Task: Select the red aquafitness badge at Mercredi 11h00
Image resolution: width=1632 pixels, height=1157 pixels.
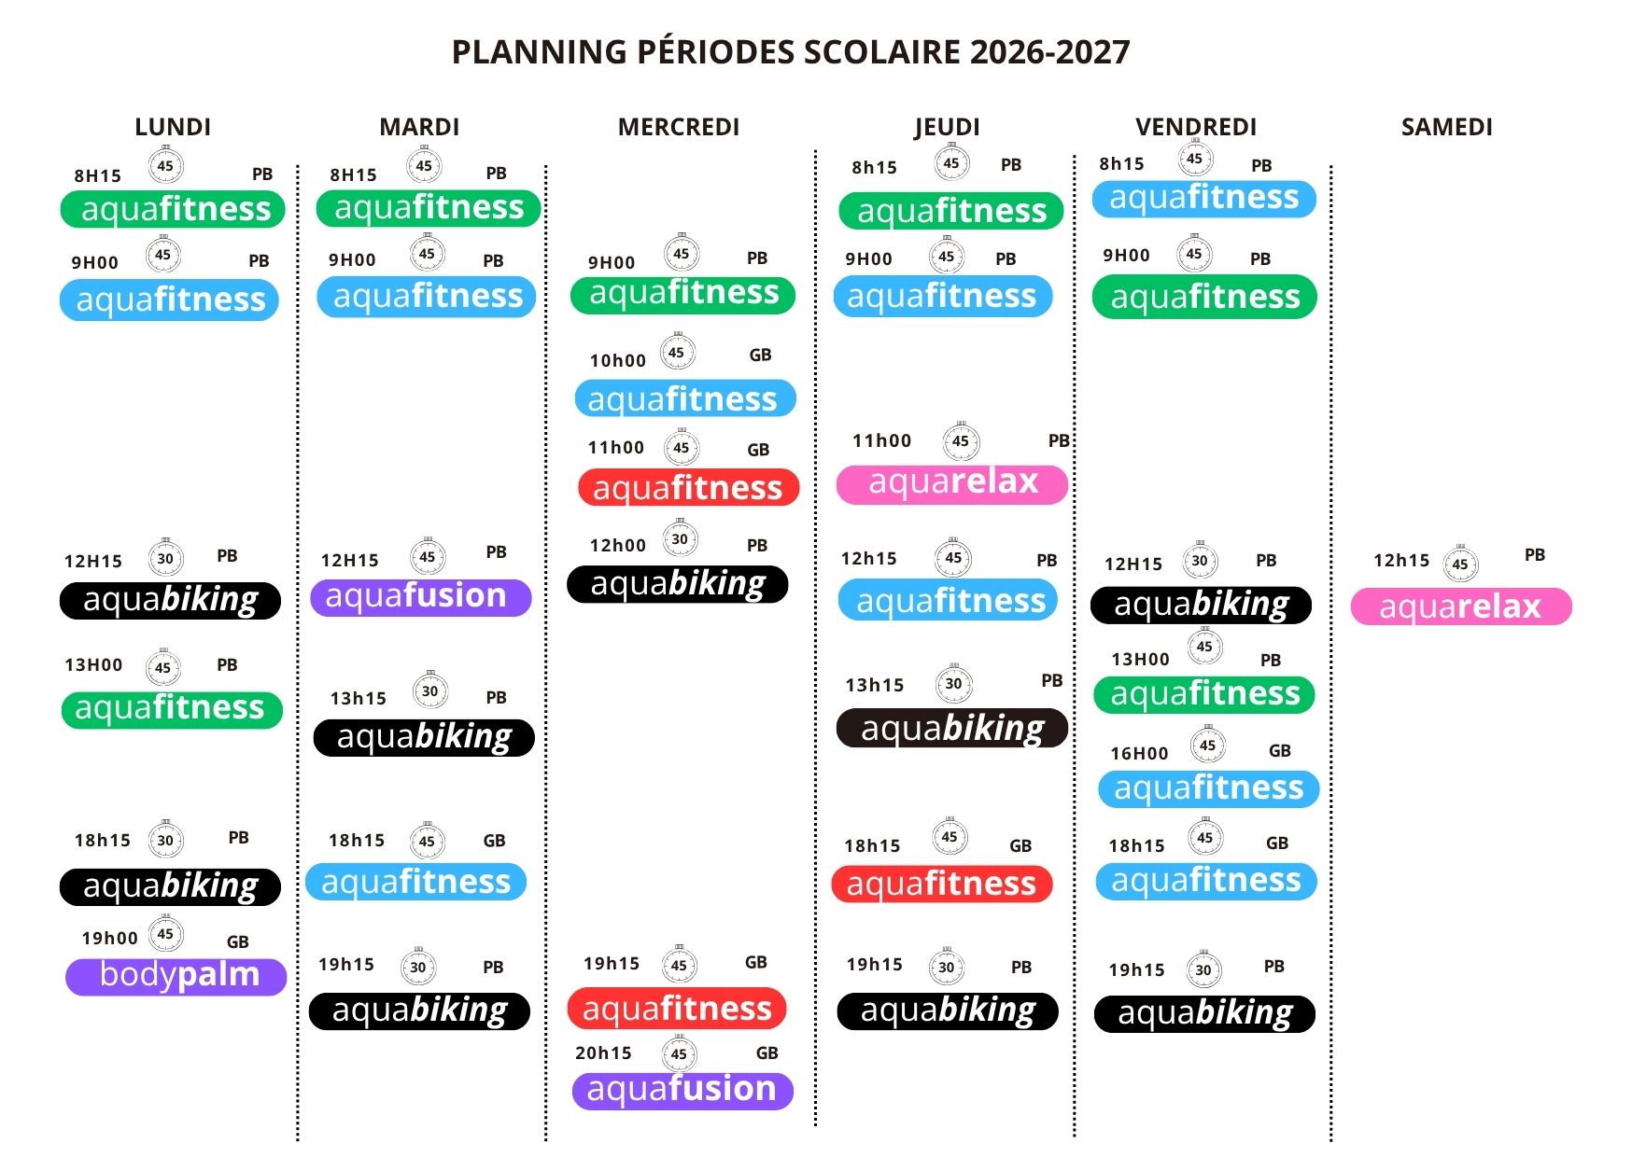Action: pos(688,488)
